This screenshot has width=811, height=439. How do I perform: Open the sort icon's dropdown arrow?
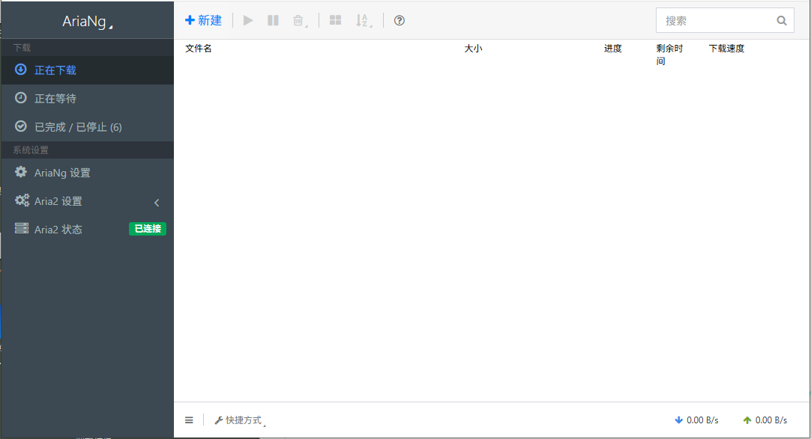[x=370, y=25]
